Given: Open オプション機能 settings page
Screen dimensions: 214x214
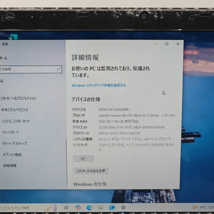Looking at the screenshot, I should (x=12, y=155).
